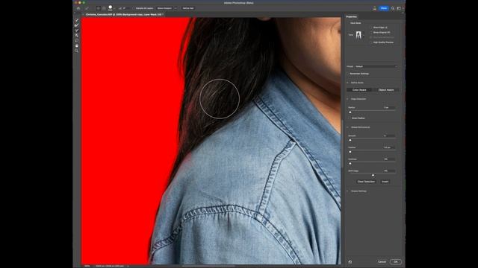
Task: Choose the Object Aware refine mode
Action: (x=385, y=90)
